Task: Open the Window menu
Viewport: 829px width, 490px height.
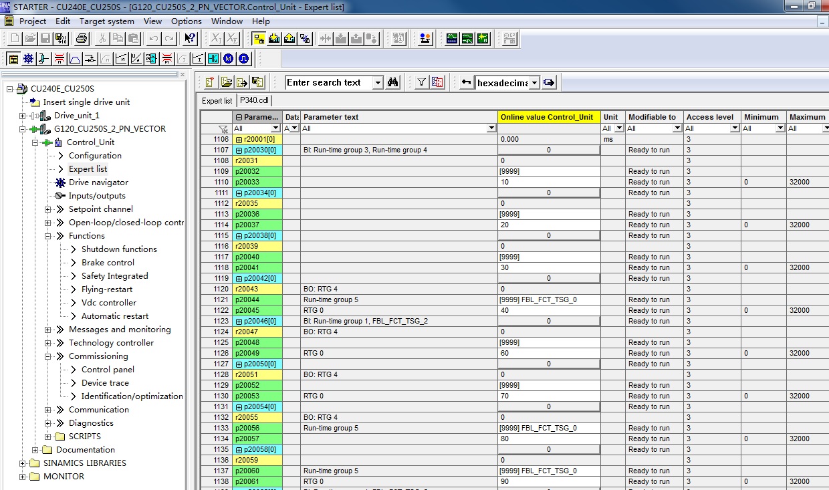Action: 227,21
